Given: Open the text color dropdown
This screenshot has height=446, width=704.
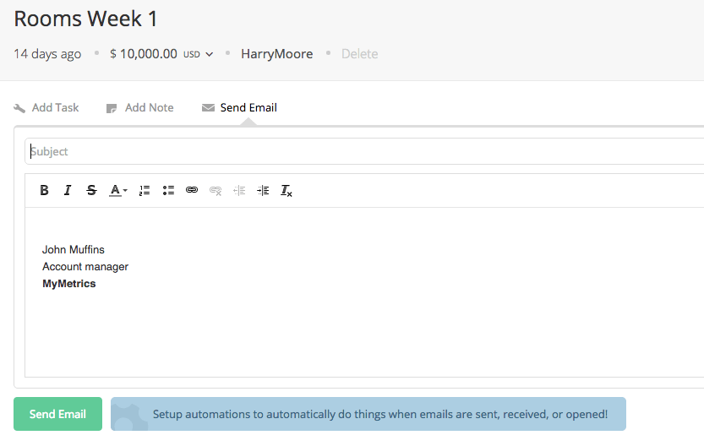Looking at the screenshot, I should (x=118, y=191).
